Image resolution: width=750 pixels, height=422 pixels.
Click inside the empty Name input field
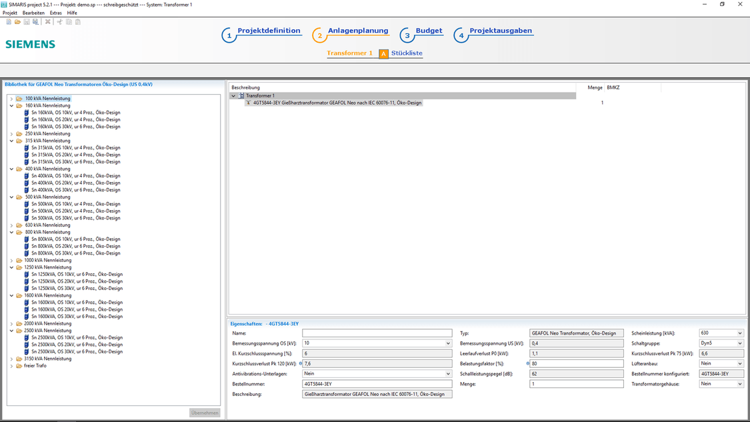(x=377, y=333)
